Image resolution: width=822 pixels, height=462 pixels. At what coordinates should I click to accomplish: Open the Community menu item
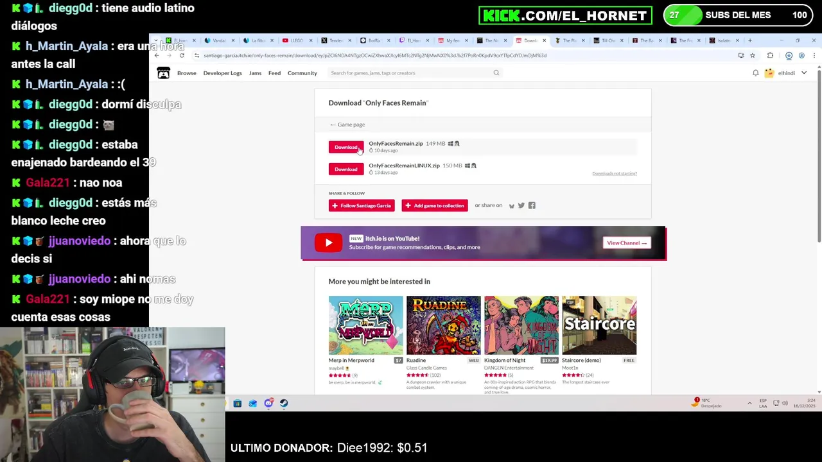pyautogui.click(x=302, y=73)
